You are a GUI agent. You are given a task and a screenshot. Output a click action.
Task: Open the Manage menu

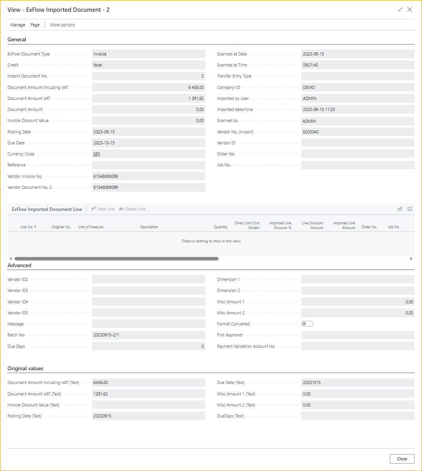(x=17, y=25)
